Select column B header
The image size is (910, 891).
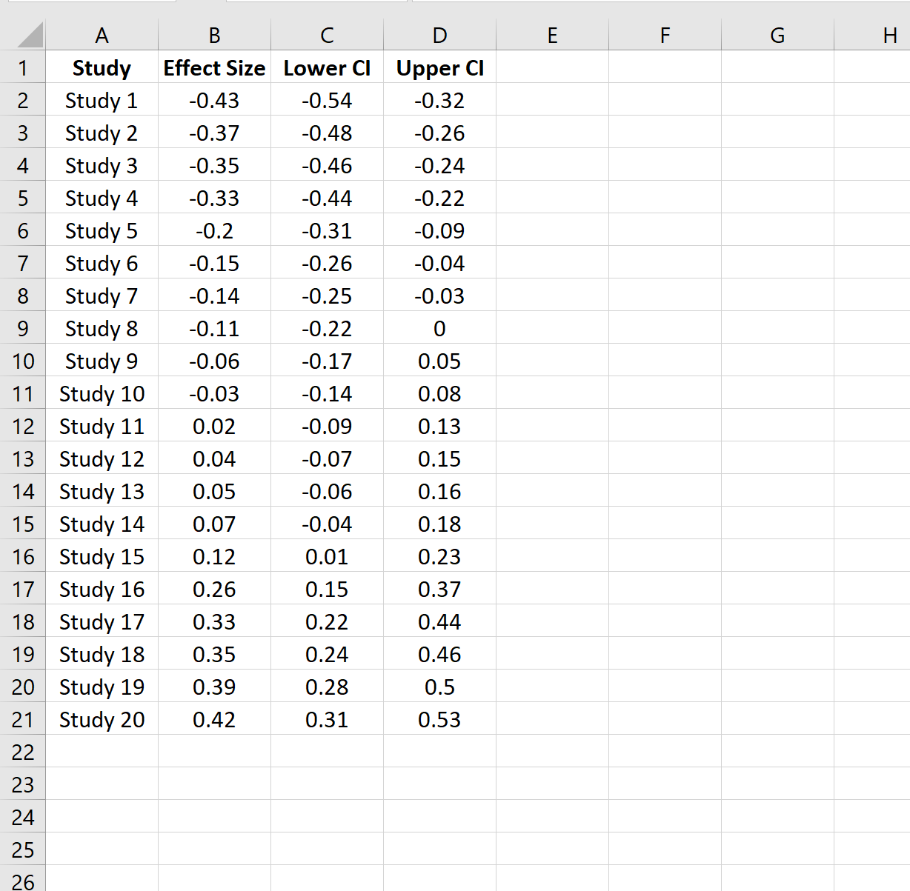[214, 35]
